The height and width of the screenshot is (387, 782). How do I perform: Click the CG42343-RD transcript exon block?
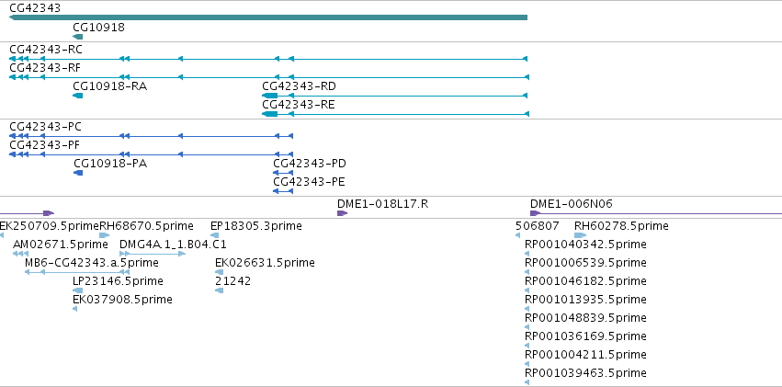270,96
